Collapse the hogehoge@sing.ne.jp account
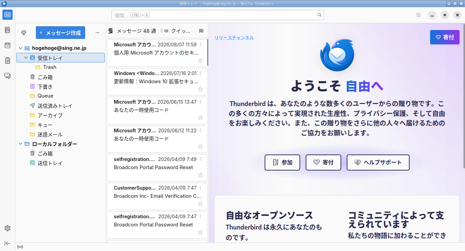 21,48
